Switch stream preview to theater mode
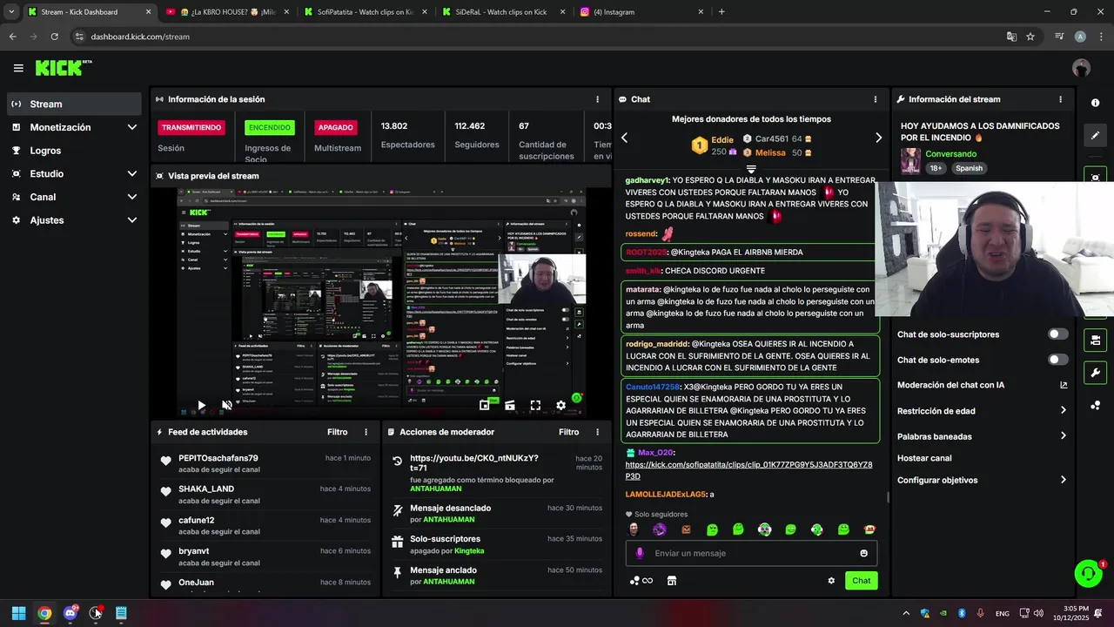The width and height of the screenshot is (1114, 627). click(510, 405)
